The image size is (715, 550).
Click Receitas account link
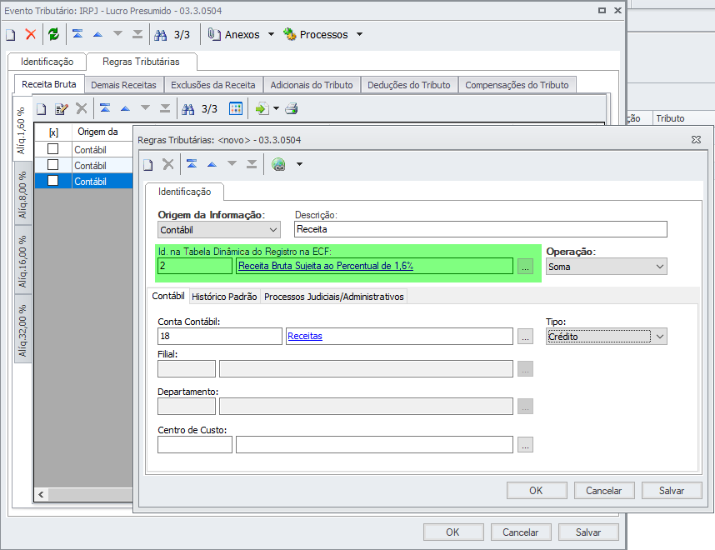click(x=305, y=336)
